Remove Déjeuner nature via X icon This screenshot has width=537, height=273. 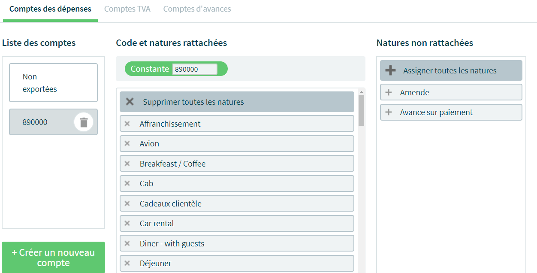point(127,263)
